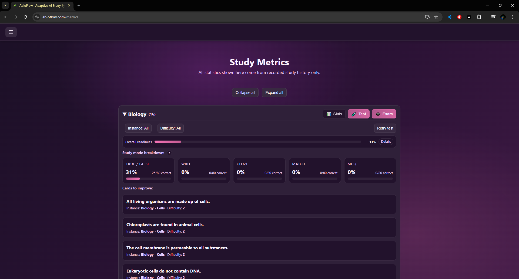Collapse the Biology section triangle
Image resolution: width=519 pixels, height=279 pixels.
(x=125, y=114)
